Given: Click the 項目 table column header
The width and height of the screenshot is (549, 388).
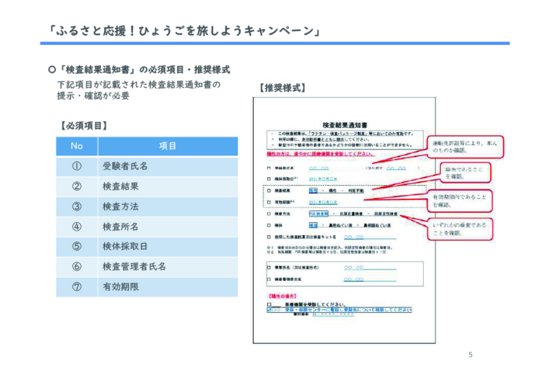Looking at the screenshot, I should point(167,146).
